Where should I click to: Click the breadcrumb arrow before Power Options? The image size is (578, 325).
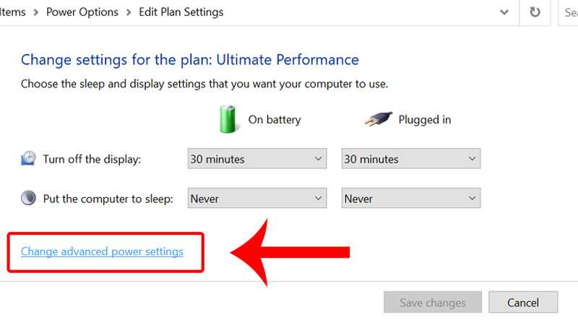click(x=35, y=12)
